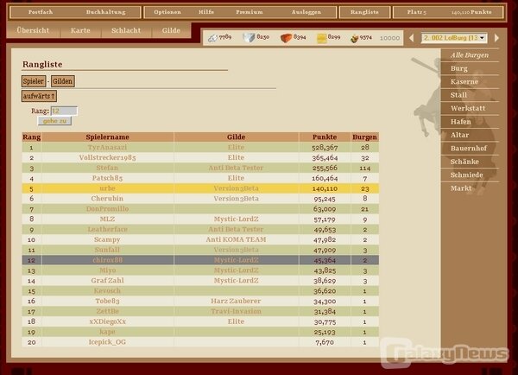
Task: Open player xXDiegoXx profile
Action: click(107, 321)
